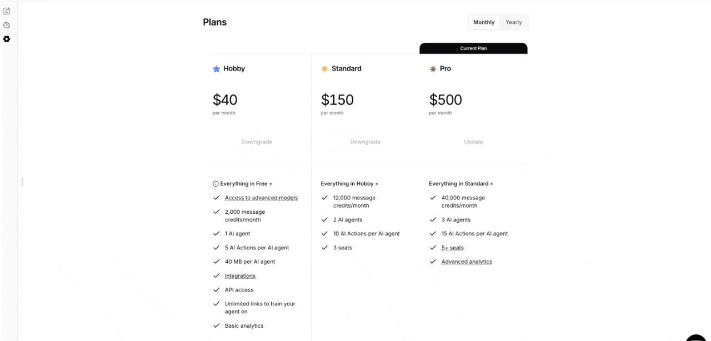
Task: Open the Access to advanced models link
Action: point(261,198)
